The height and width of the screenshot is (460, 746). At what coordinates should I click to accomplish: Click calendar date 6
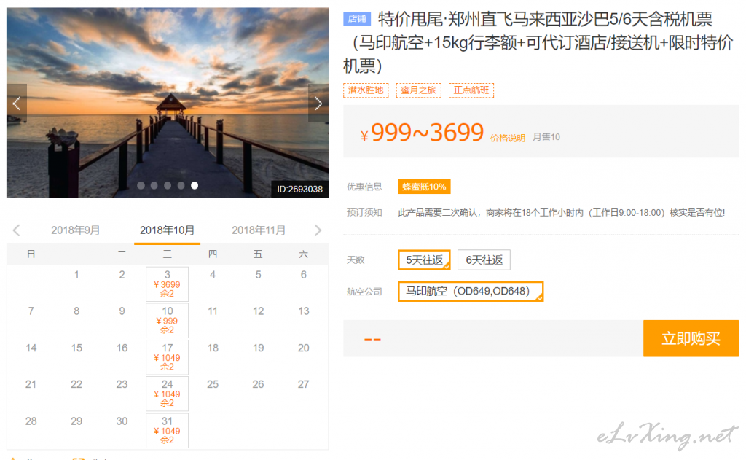[x=304, y=275]
